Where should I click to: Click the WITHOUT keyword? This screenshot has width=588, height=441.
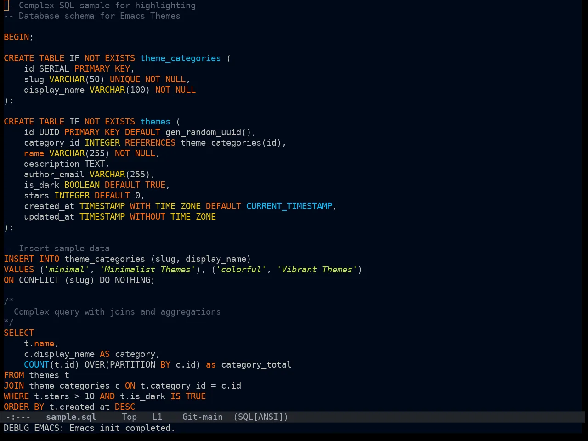click(x=147, y=217)
